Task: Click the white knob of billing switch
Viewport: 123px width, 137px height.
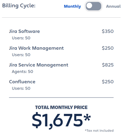Action: (x=89, y=6)
